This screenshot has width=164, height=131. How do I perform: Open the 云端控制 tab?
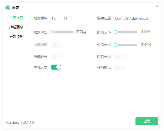[x=16, y=37]
